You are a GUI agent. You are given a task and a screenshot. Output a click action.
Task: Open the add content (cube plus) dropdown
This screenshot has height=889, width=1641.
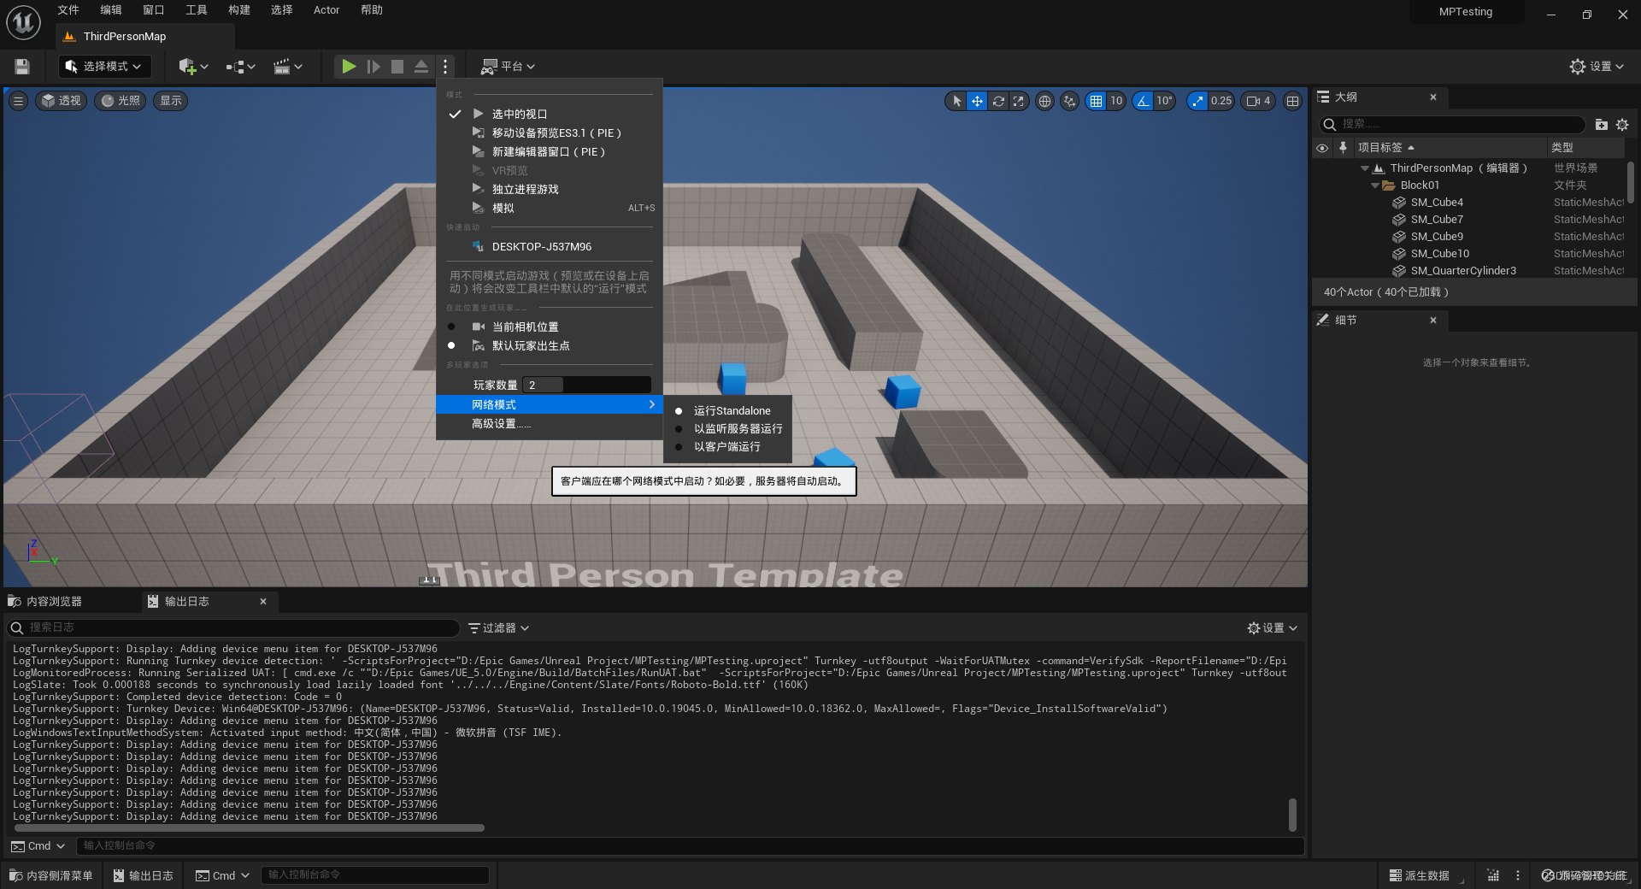pos(193,67)
